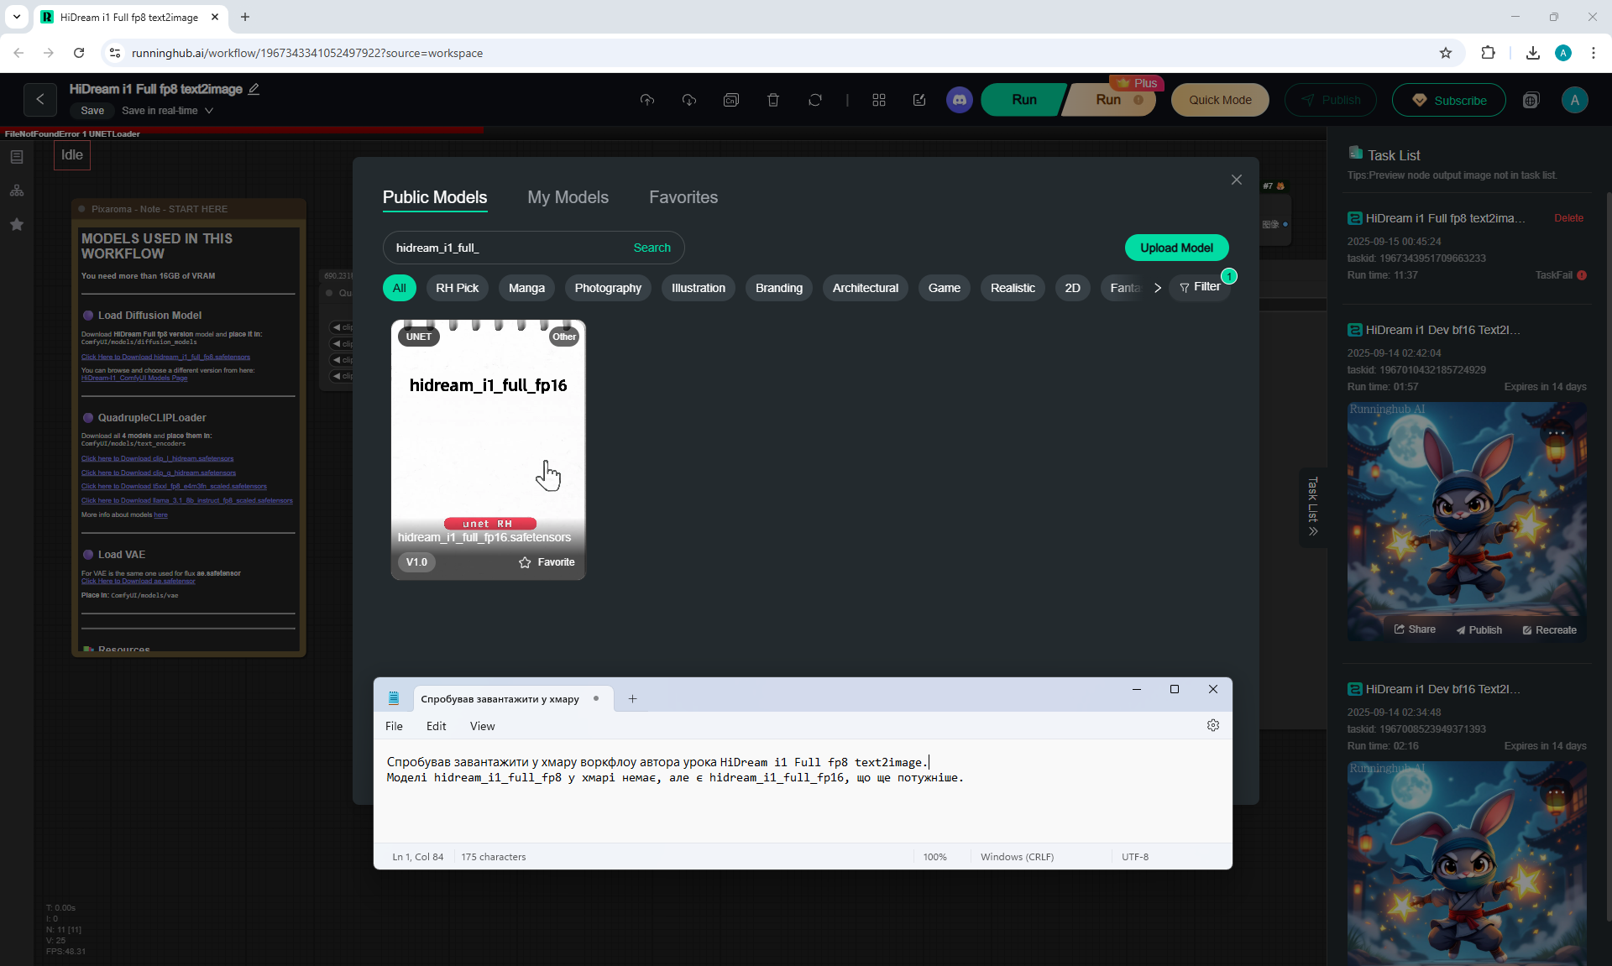Click the grid apps icon in toolbar
1612x966 pixels.
pos(878,100)
